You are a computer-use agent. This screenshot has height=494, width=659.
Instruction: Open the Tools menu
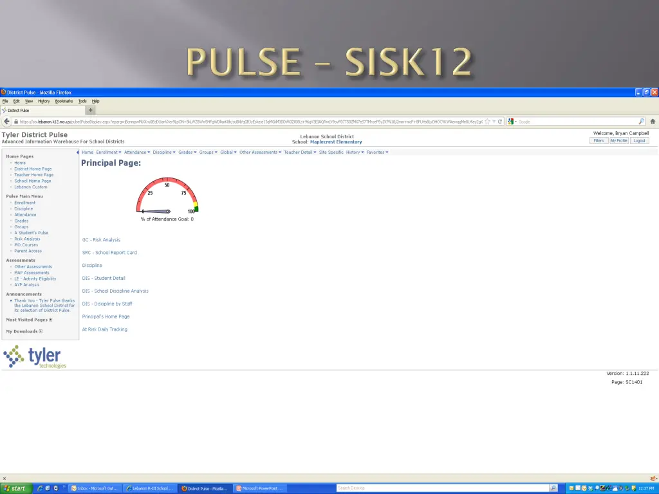pyautogui.click(x=82, y=101)
